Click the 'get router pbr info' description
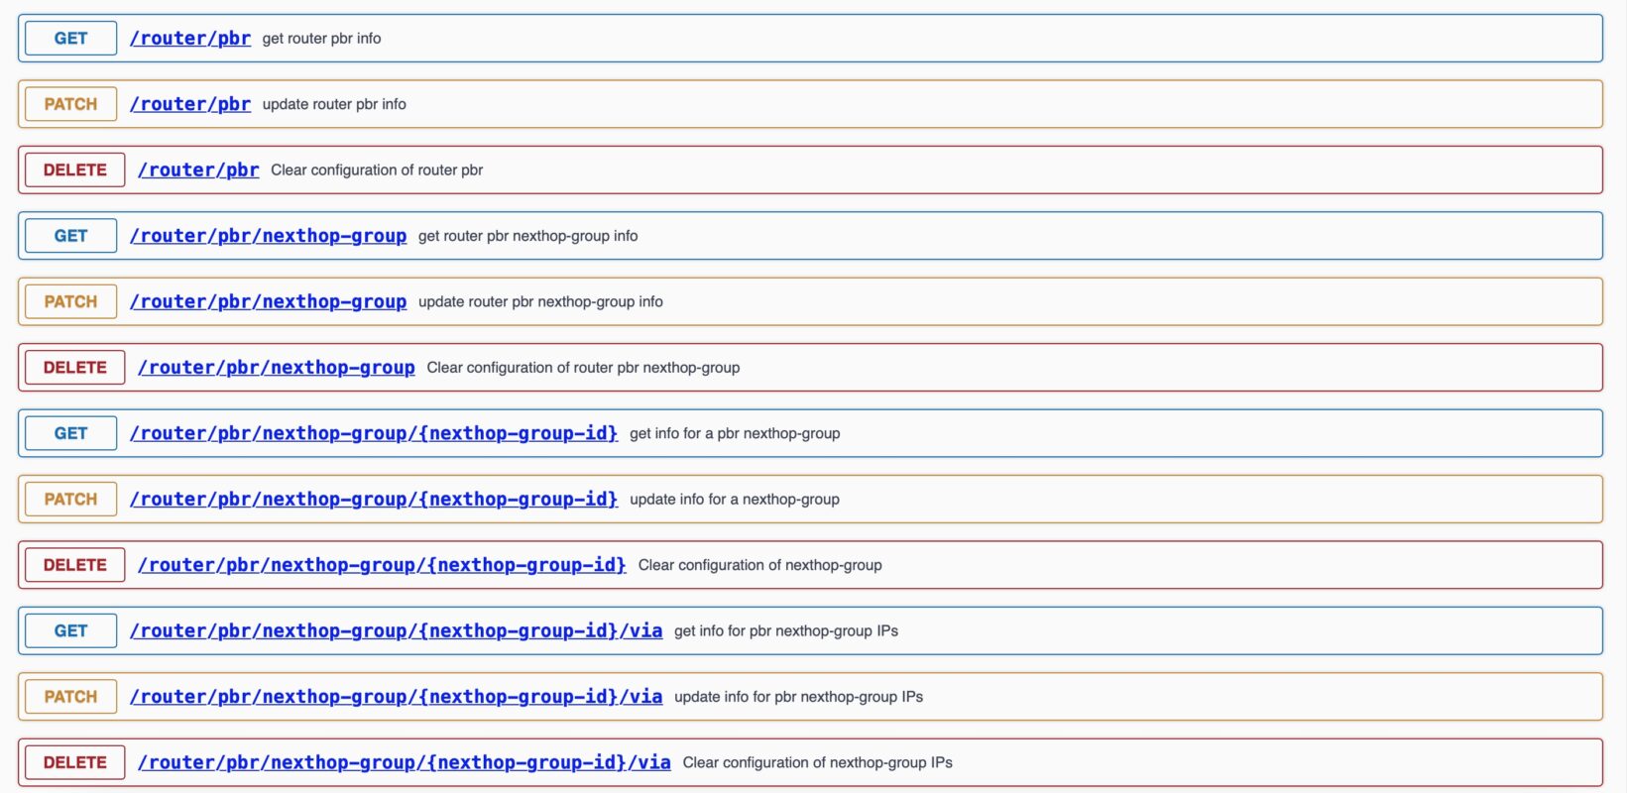 point(321,39)
